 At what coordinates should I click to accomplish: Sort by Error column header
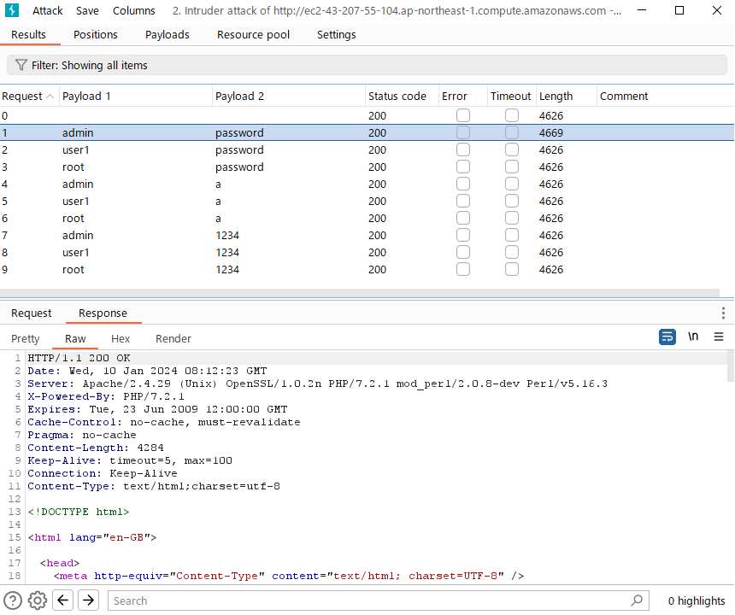tap(463, 96)
